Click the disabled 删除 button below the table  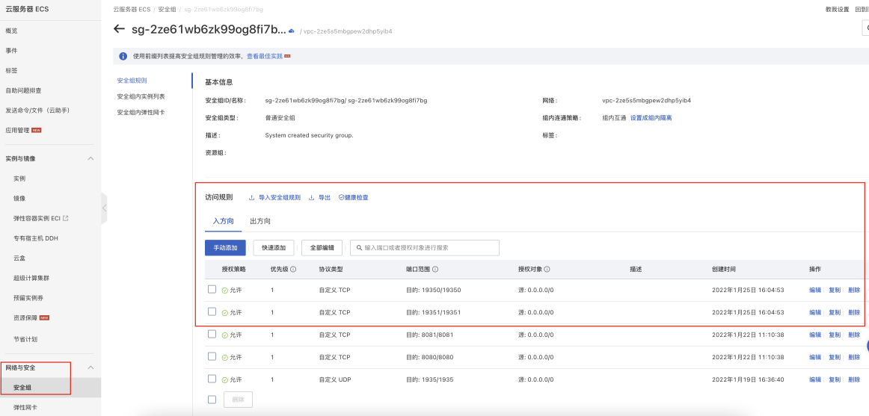tap(238, 400)
